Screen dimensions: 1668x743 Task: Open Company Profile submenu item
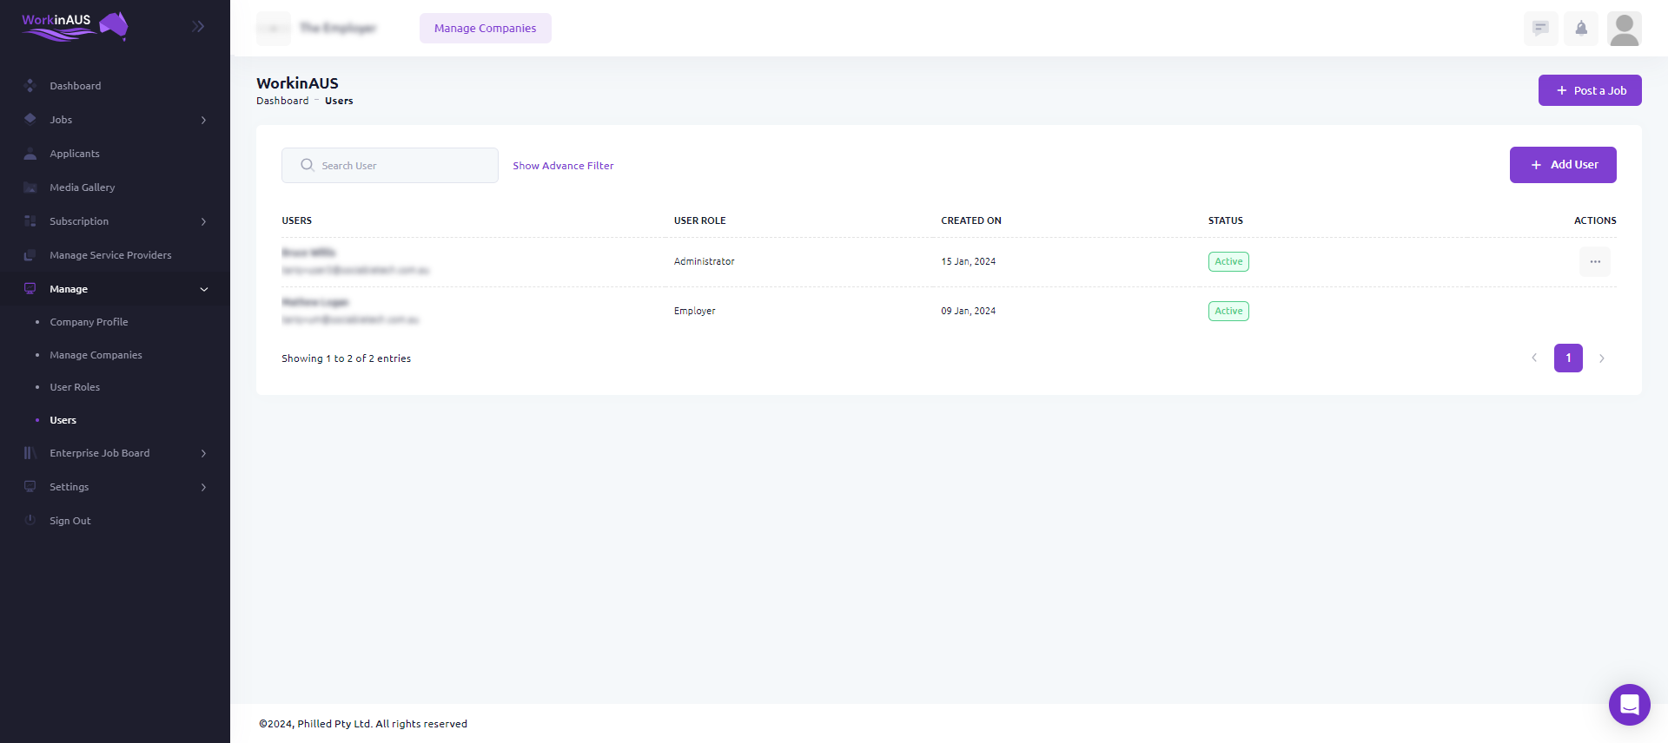(x=89, y=322)
